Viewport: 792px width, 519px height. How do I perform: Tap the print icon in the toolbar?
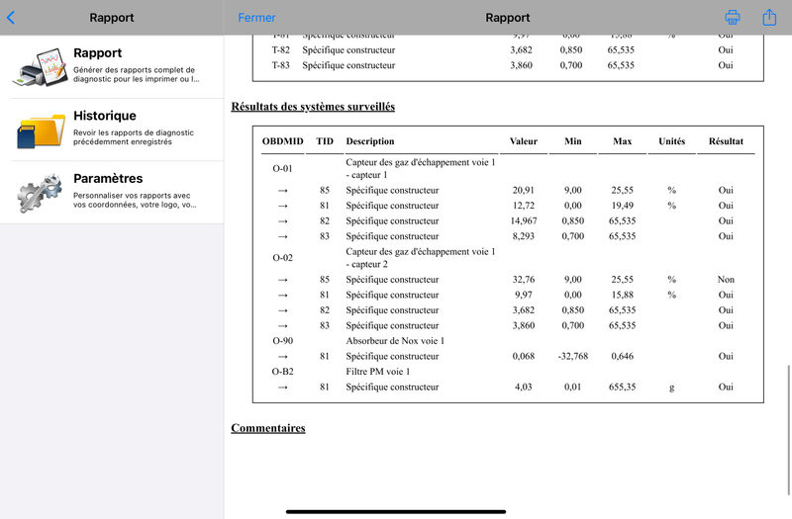coord(733,18)
